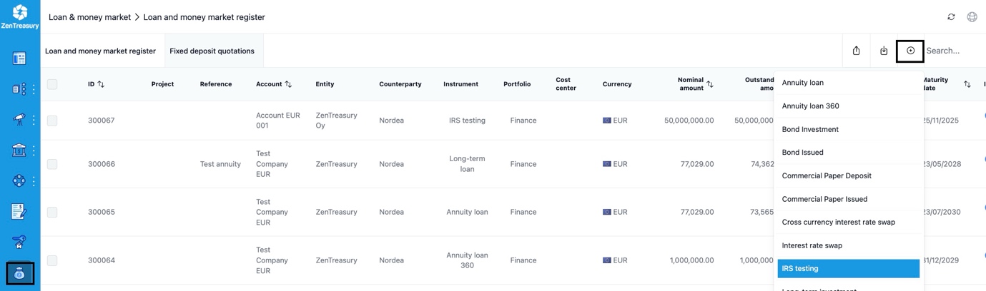This screenshot has width=986, height=291.
Task: Tick checkbox for row 300066
Action: coord(52,164)
